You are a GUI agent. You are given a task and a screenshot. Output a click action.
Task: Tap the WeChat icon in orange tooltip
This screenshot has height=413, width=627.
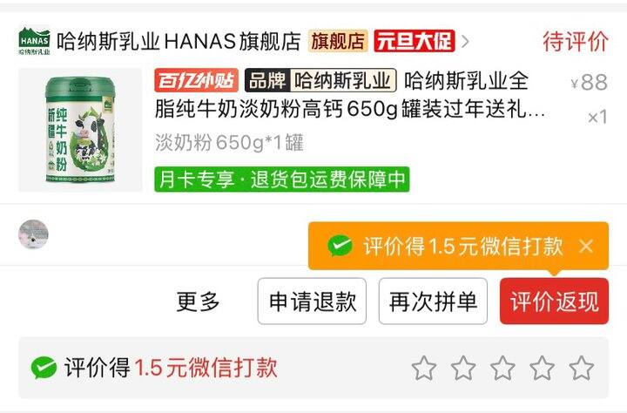click(x=340, y=246)
